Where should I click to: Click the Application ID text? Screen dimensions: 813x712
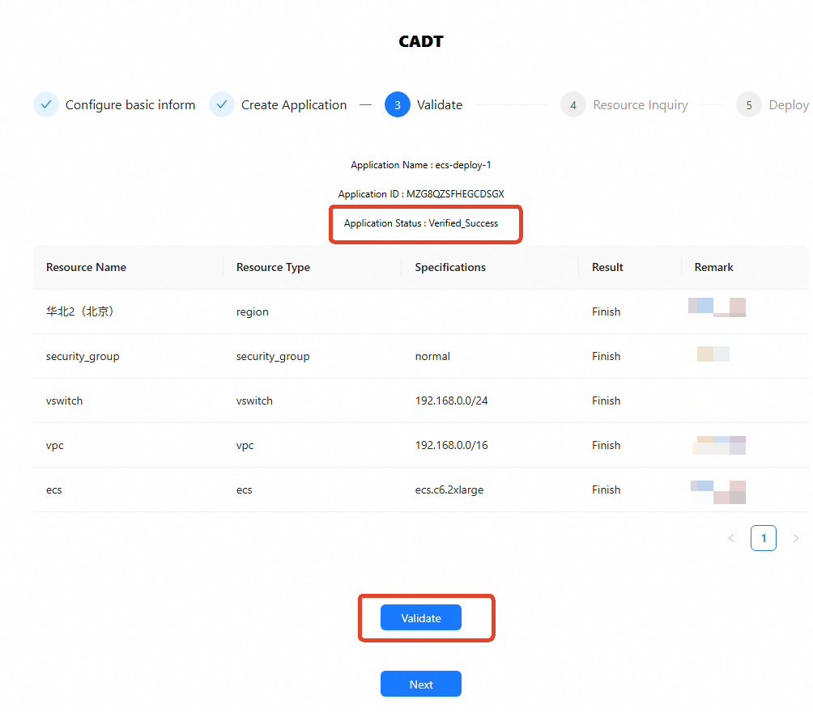421,194
